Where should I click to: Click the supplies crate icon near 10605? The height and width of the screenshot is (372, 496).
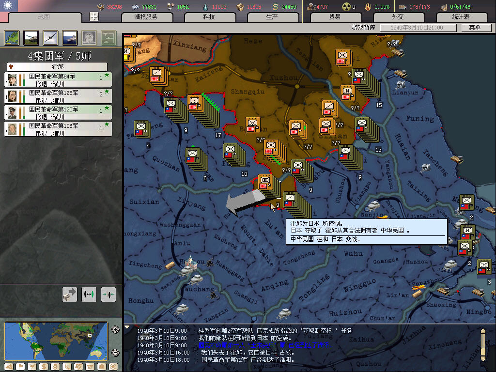click(x=240, y=7)
